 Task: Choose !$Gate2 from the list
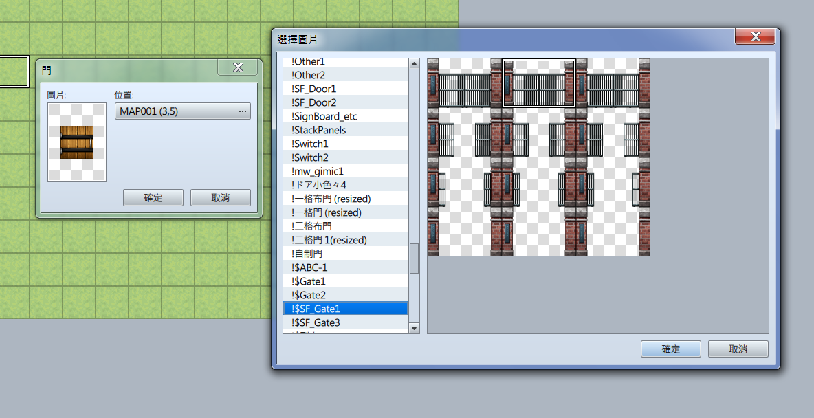(346, 295)
